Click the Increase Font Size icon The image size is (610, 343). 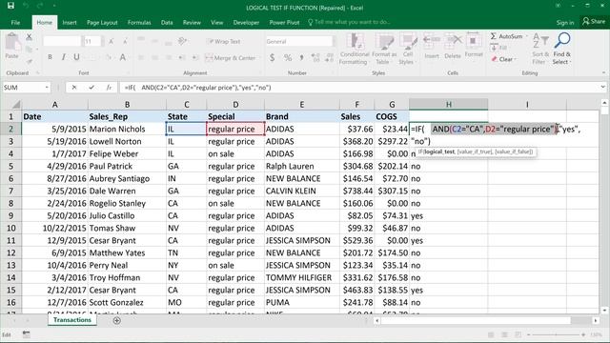pos(112,41)
